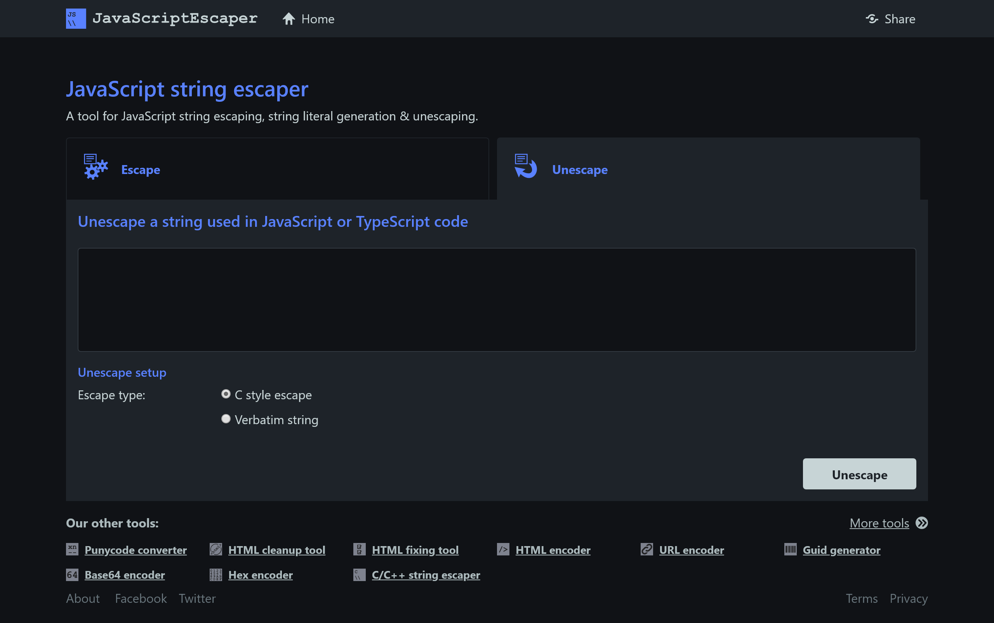Click the Guid generator barcode icon

tap(791, 549)
